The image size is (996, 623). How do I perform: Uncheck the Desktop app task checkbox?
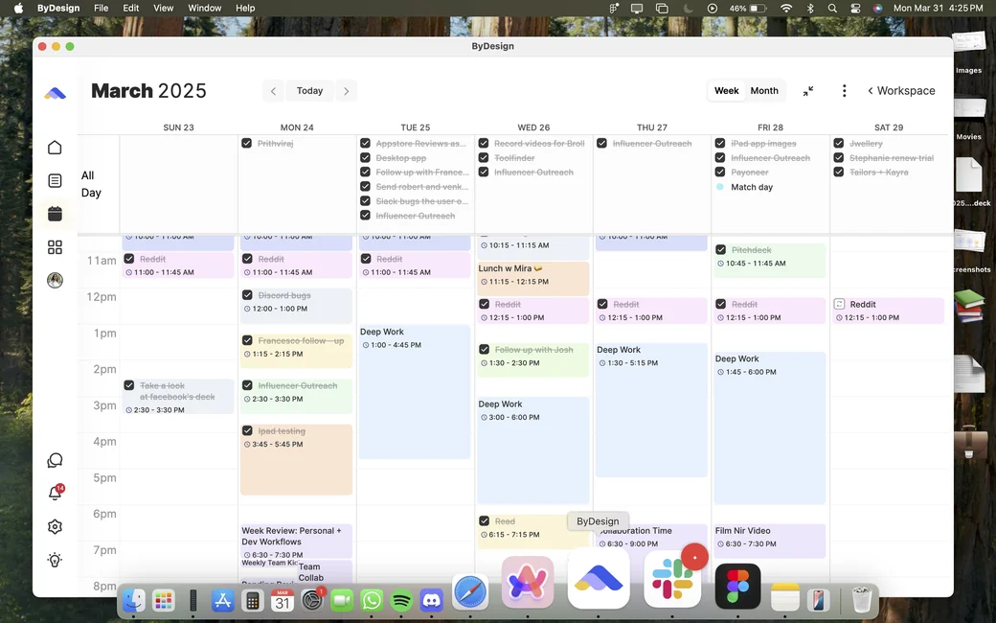[x=365, y=157]
